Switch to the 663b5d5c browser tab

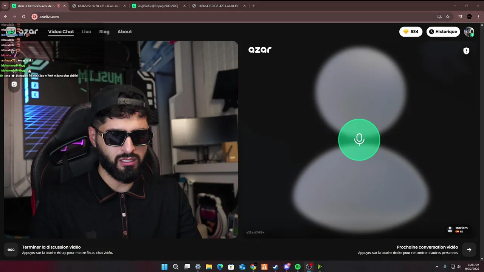click(98, 6)
